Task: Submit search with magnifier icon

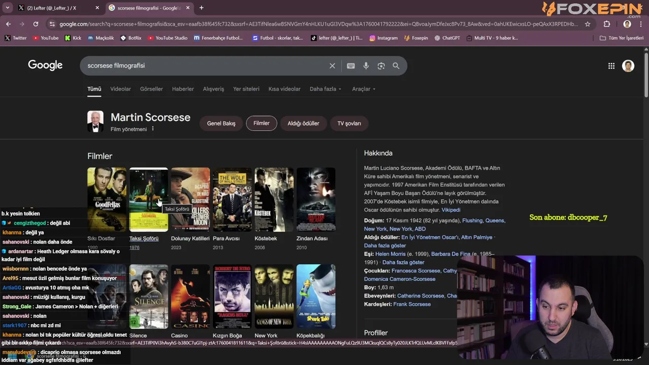Action: (396, 66)
